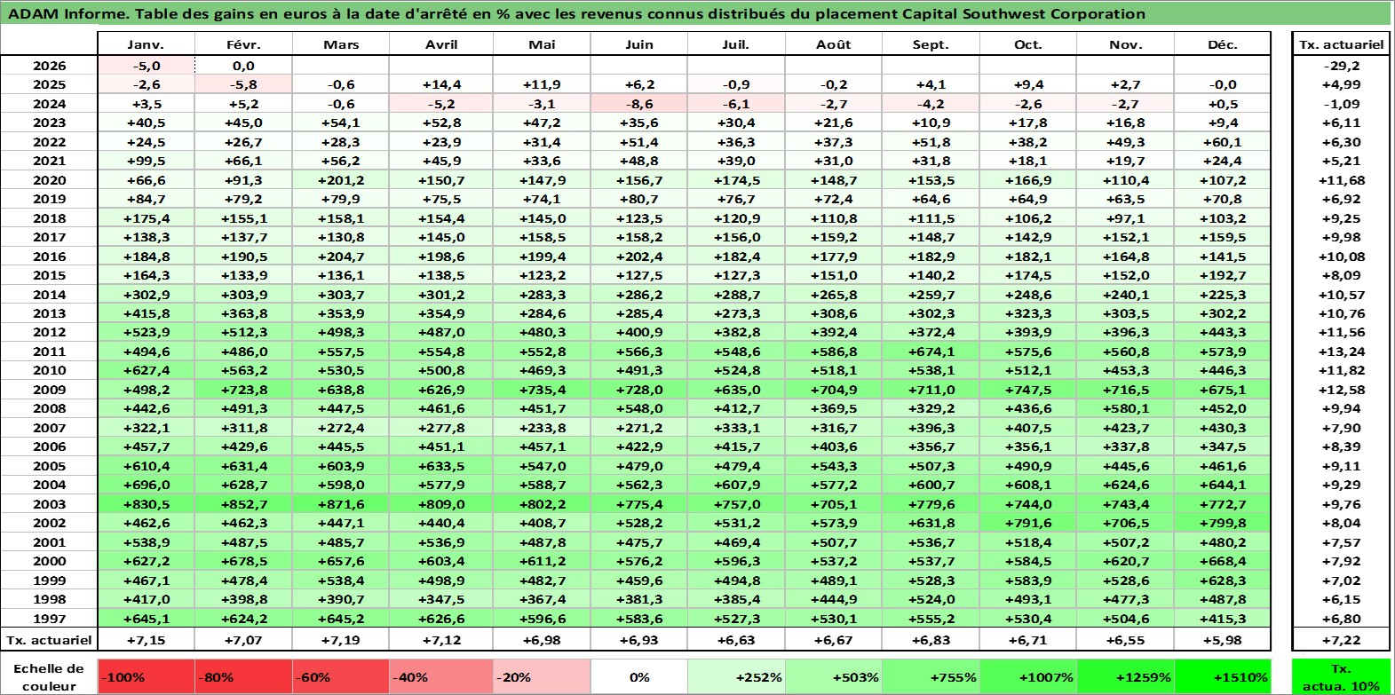
Task: Click the Févr. column header
Action: (243, 44)
